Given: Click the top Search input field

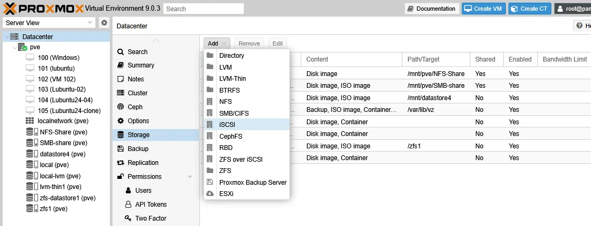Looking at the screenshot, I should click(204, 9).
